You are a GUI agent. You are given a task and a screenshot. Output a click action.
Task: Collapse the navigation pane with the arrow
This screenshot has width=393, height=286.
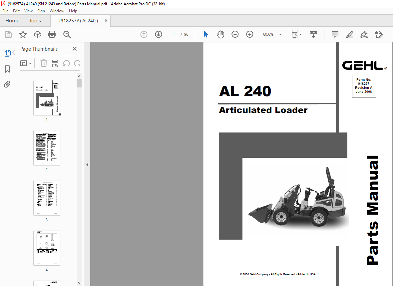pos(87,165)
